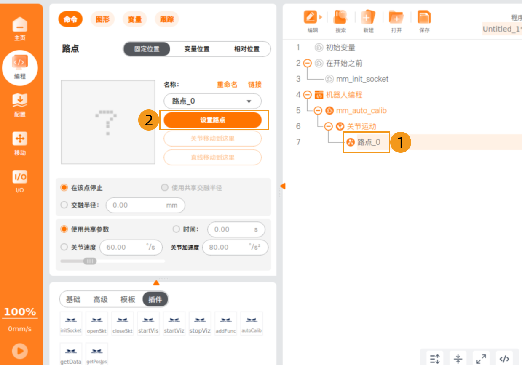Screen dimensions: 522x365
Task: Insert the addFunc plugin command
Action: point(225,323)
